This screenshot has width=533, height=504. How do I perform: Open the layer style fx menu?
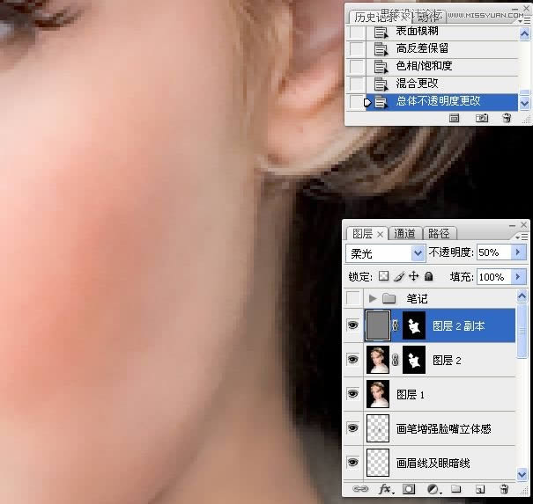385,488
